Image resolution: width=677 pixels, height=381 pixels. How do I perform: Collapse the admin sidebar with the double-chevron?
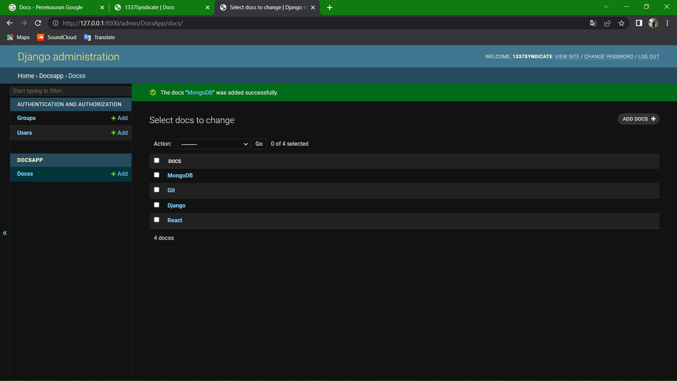click(5, 233)
